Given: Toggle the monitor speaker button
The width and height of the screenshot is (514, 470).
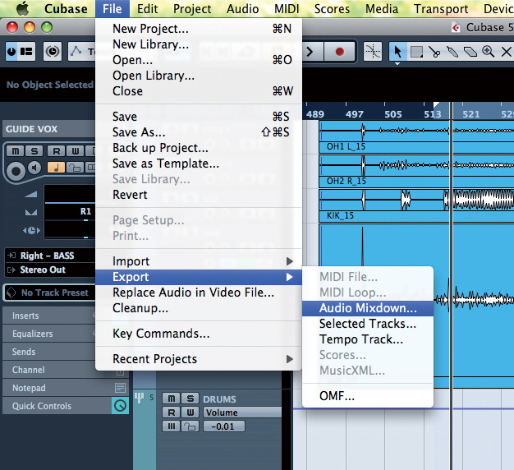Looking at the screenshot, I should point(34,168).
